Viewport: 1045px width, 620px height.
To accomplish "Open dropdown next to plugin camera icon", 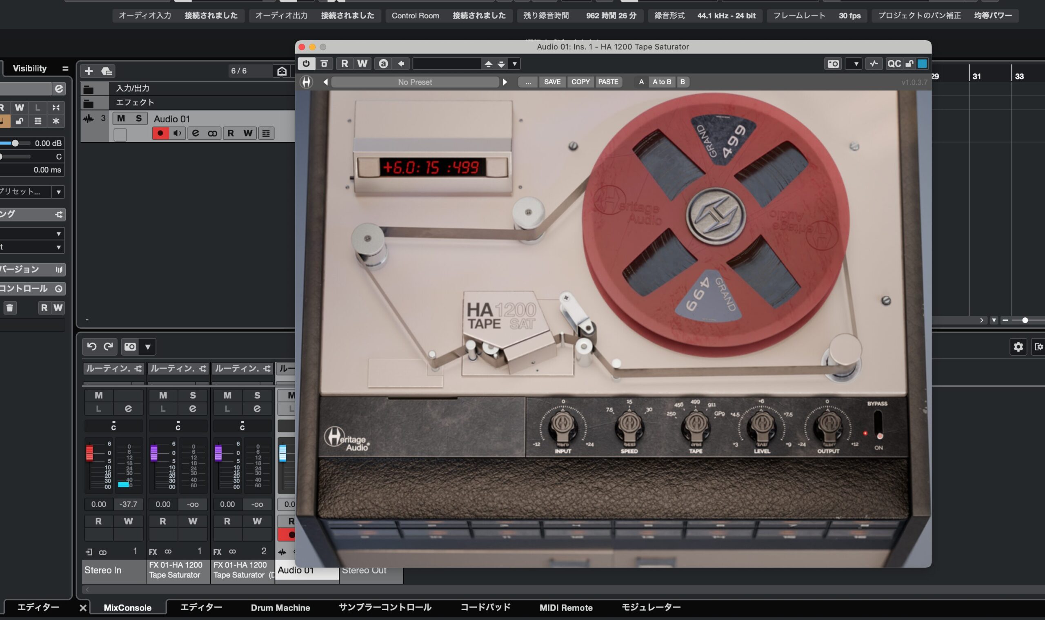I will pyautogui.click(x=854, y=64).
